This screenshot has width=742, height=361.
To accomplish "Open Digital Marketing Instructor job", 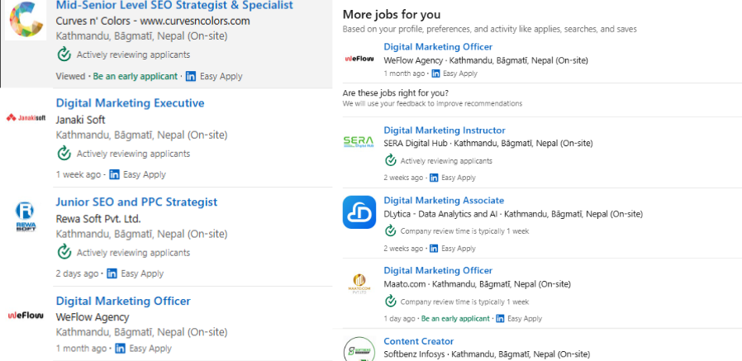I will coord(445,131).
